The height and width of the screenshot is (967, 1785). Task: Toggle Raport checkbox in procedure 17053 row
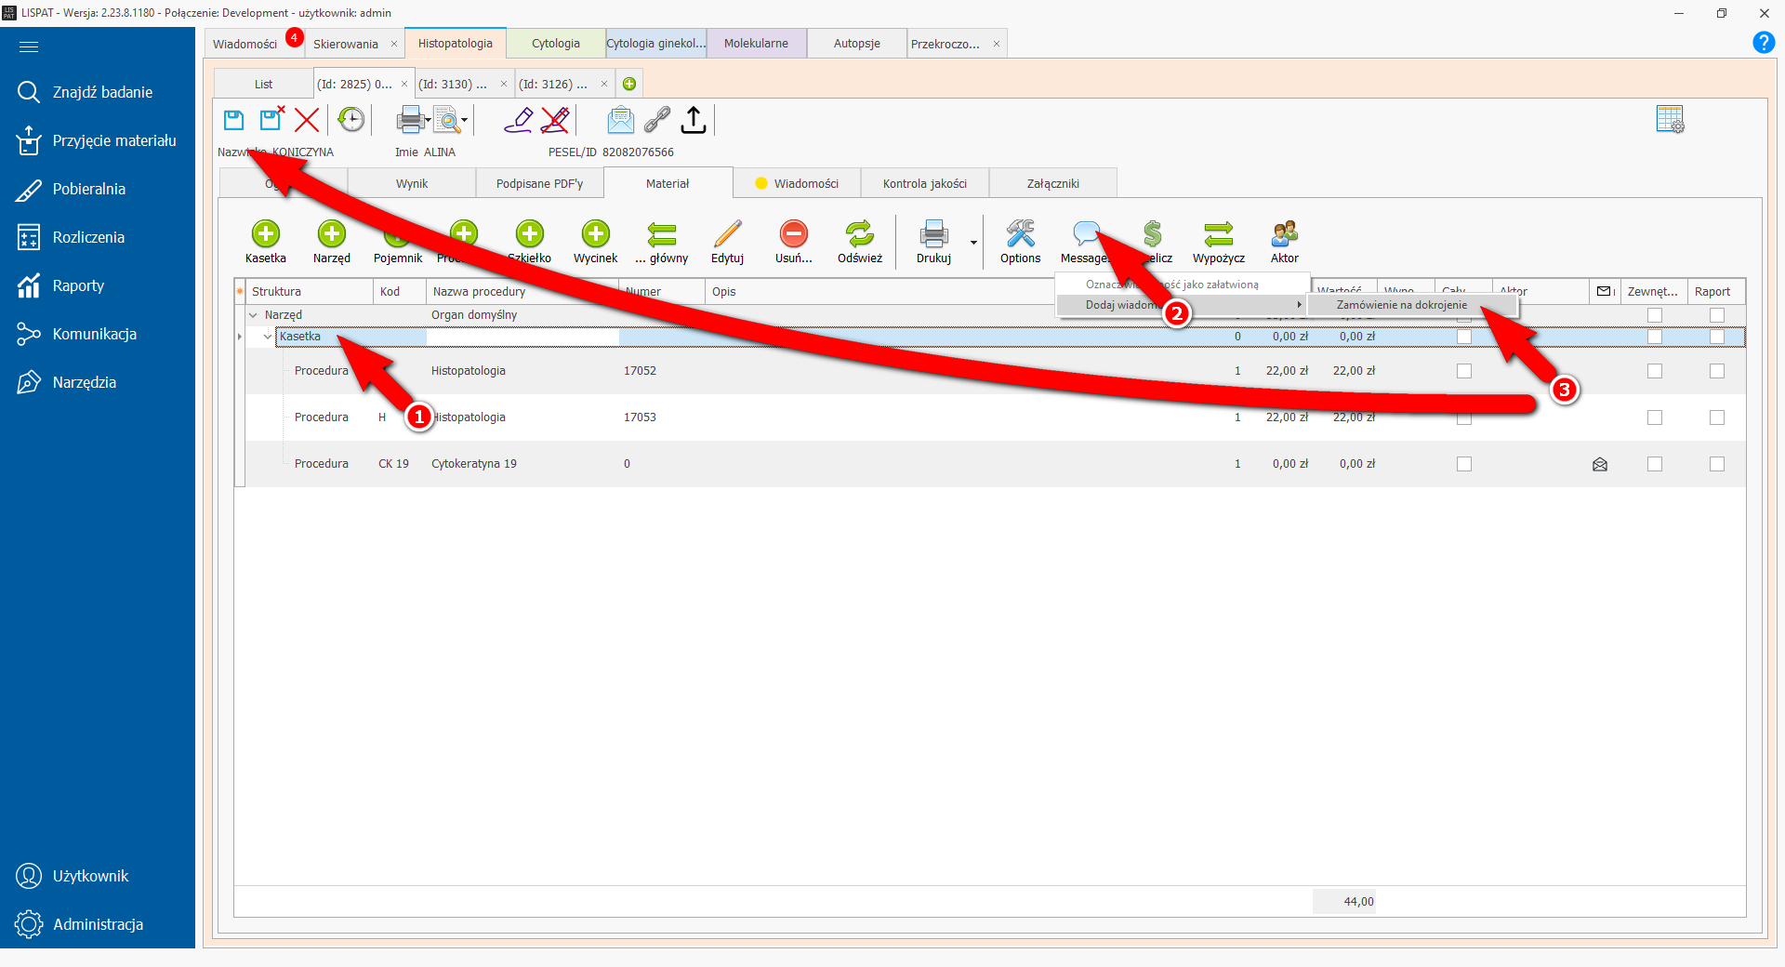[x=1717, y=417]
